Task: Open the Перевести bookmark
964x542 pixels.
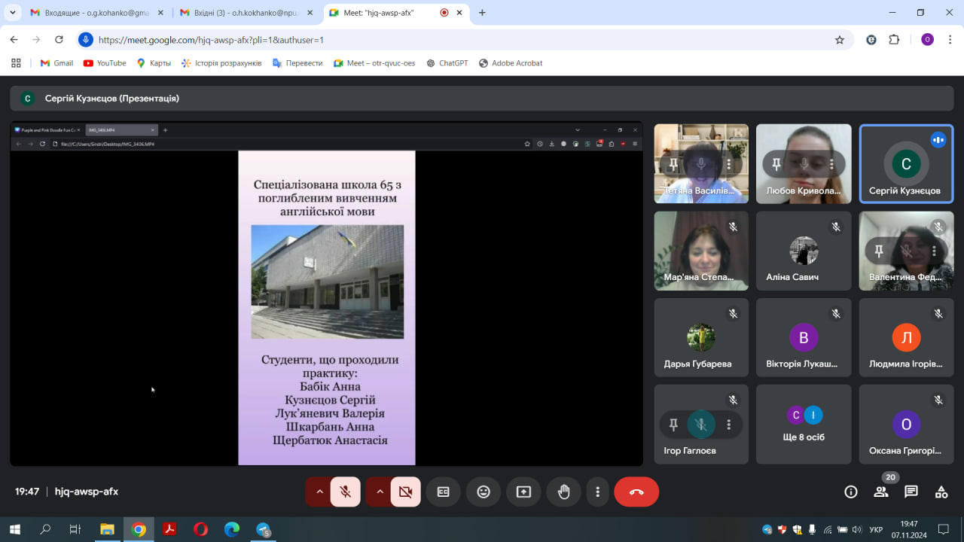Action: click(x=297, y=63)
